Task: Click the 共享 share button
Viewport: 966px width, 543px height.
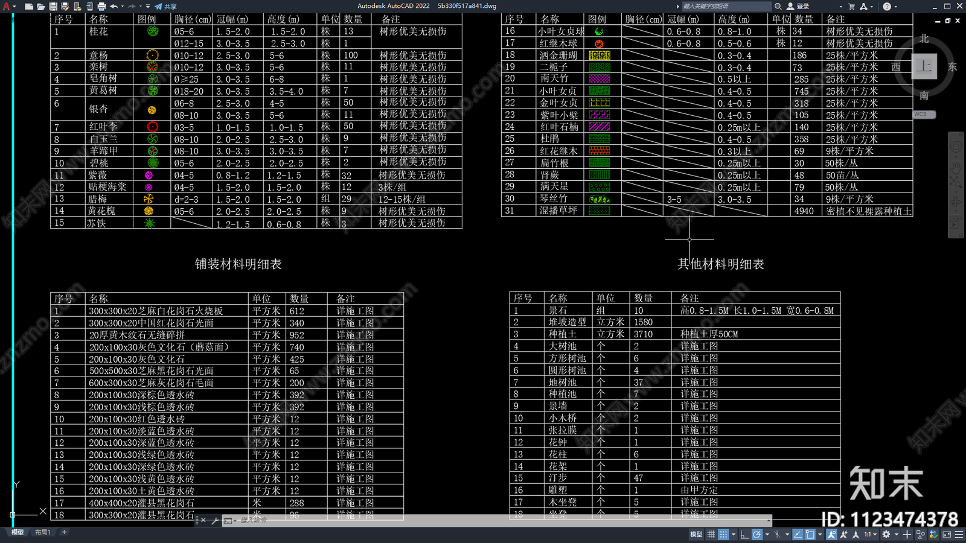Action: [166, 6]
